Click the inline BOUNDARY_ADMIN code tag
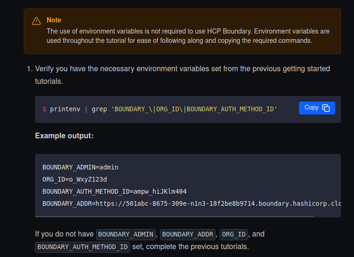354x257 pixels. click(126, 235)
